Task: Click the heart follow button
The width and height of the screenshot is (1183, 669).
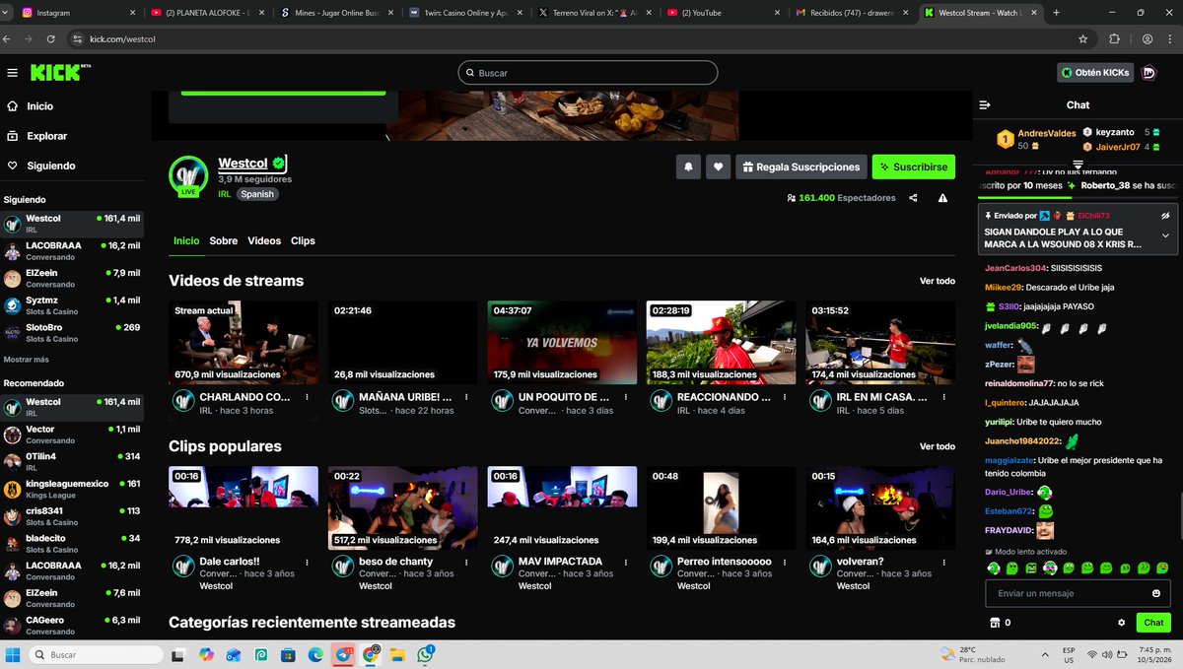Action: (x=719, y=167)
